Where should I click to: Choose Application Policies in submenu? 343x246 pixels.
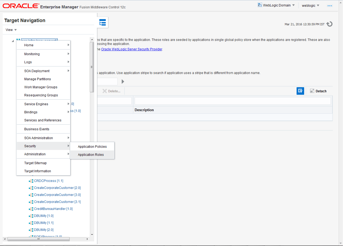click(92, 147)
